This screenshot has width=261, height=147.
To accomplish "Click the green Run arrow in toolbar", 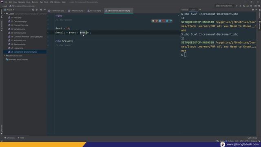I will [237, 6].
